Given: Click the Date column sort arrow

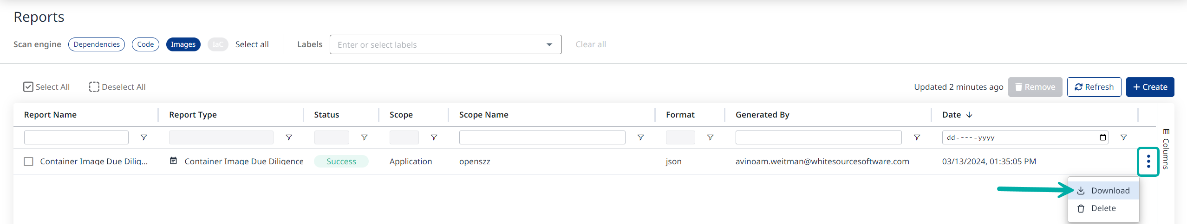Looking at the screenshot, I should 969,115.
